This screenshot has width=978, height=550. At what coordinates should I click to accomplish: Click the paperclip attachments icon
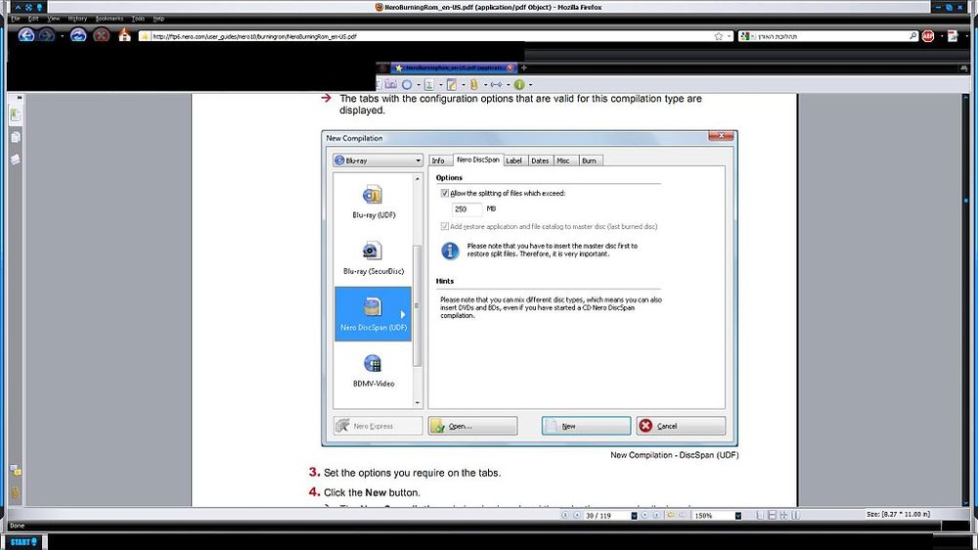[474, 84]
